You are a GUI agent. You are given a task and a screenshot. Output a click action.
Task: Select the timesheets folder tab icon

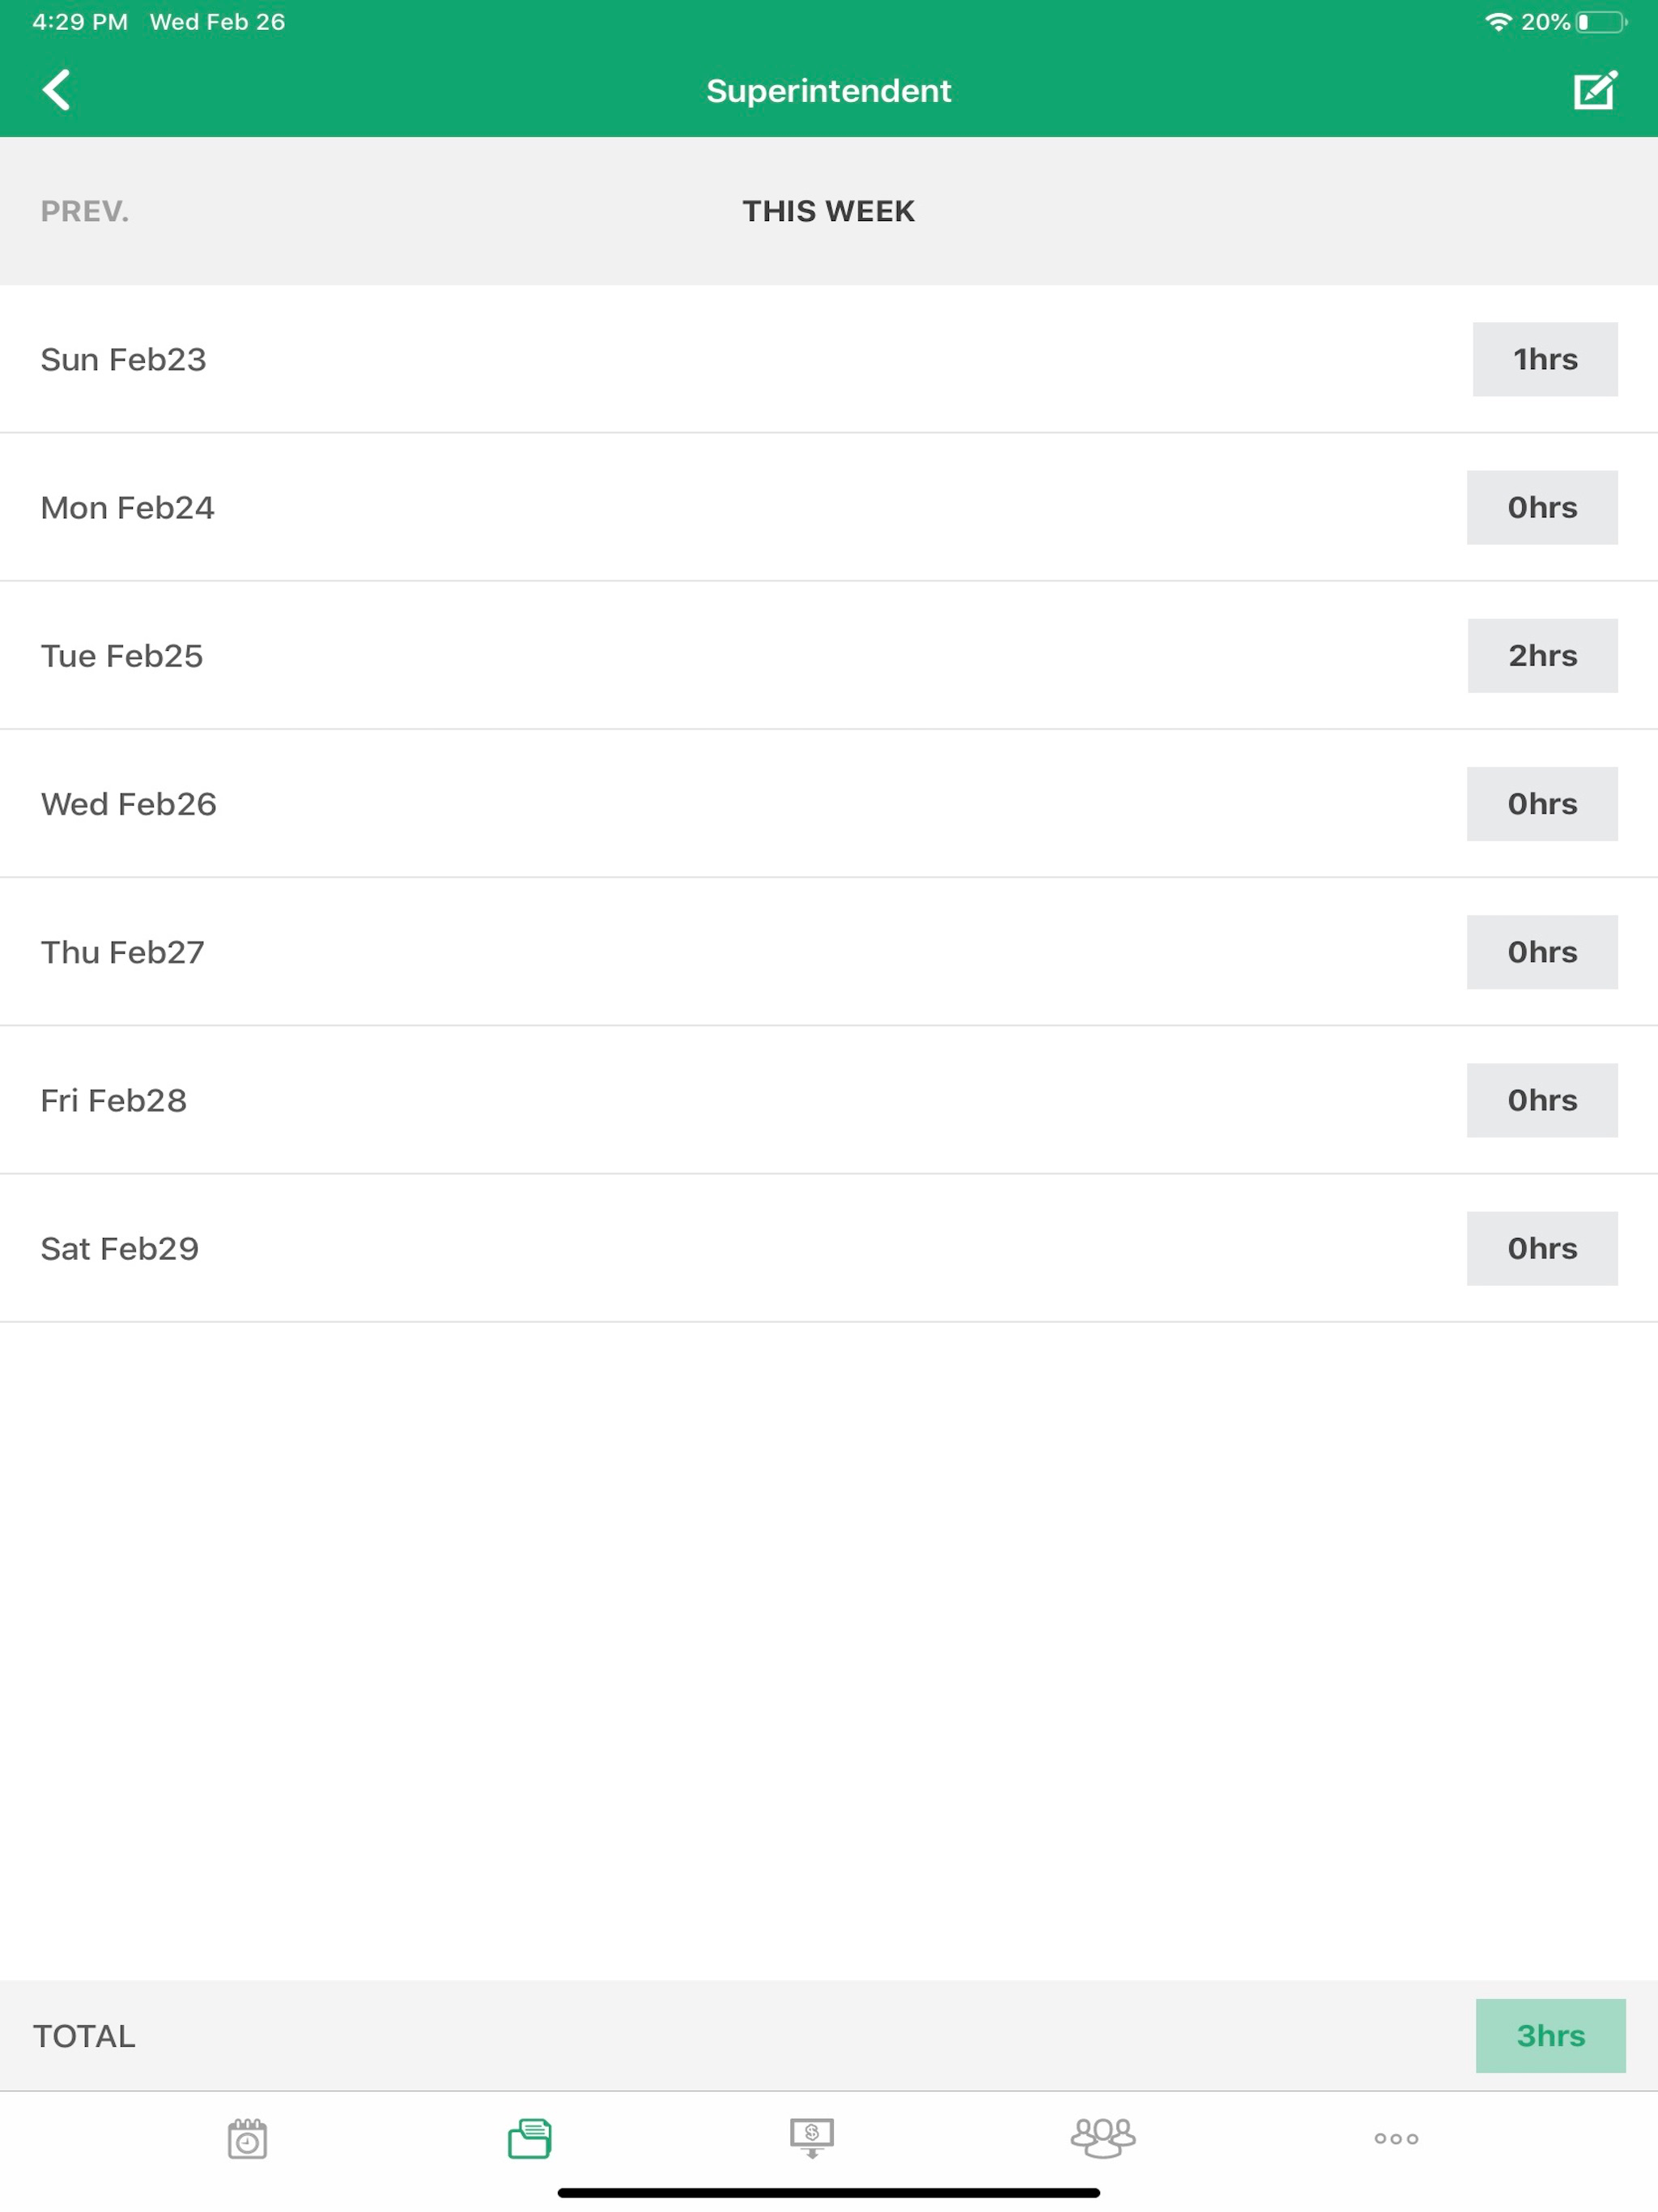(x=530, y=2138)
